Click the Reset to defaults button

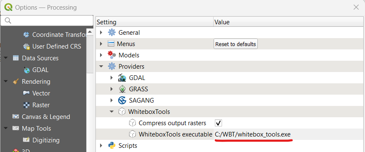coord(235,44)
